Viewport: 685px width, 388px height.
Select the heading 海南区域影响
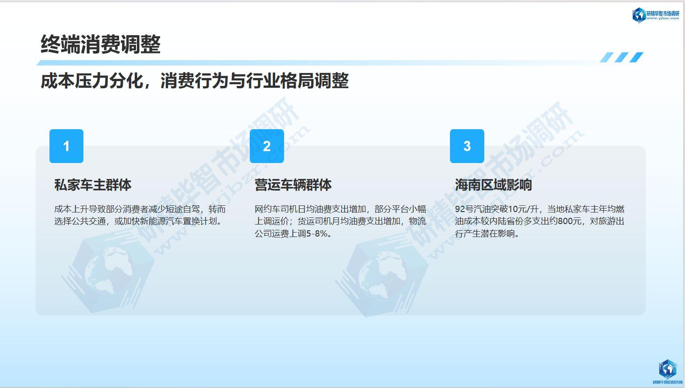point(493,185)
